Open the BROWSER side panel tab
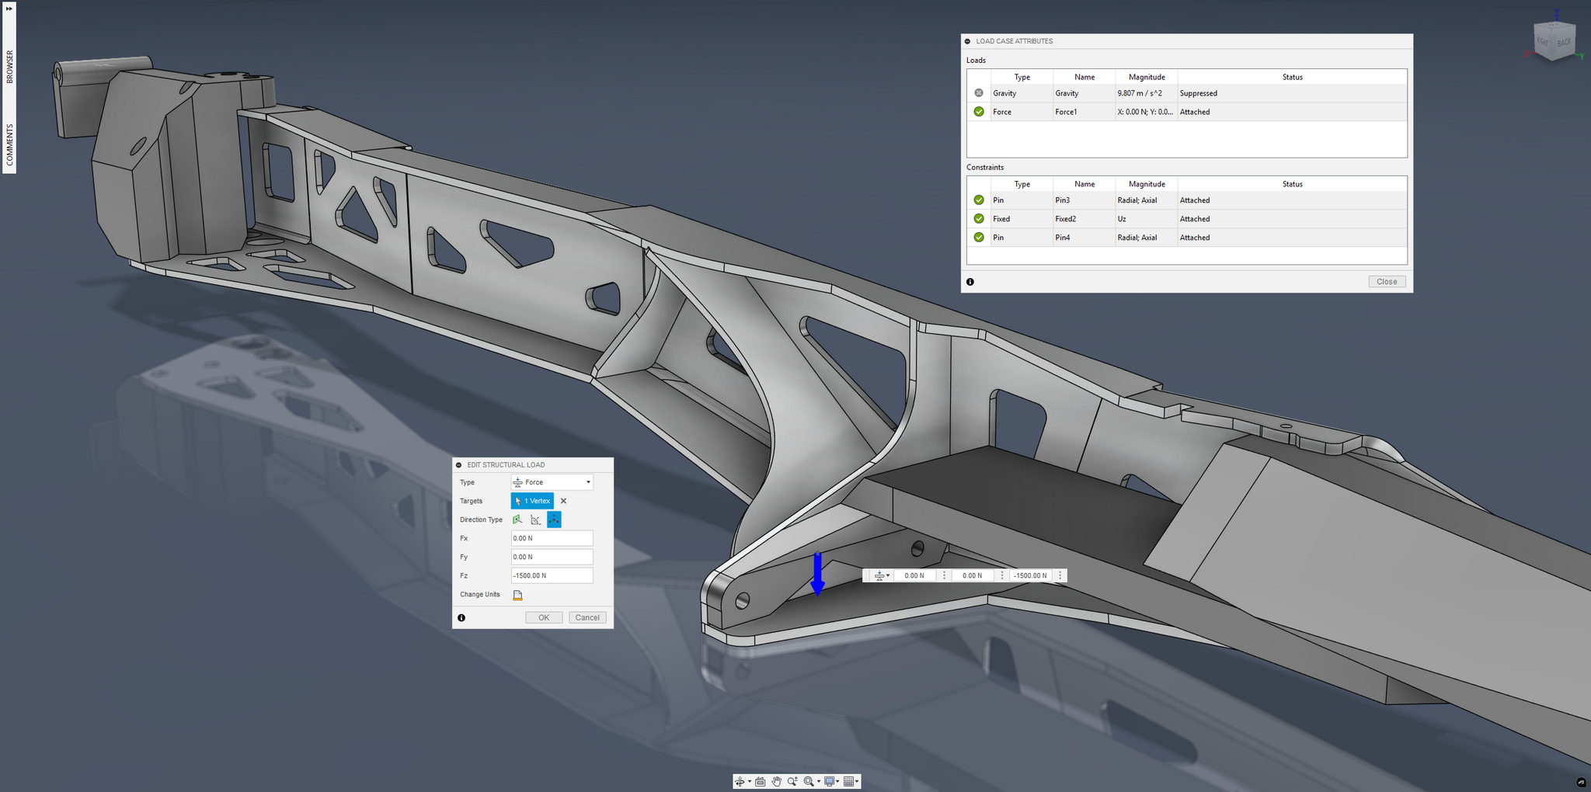 point(9,67)
